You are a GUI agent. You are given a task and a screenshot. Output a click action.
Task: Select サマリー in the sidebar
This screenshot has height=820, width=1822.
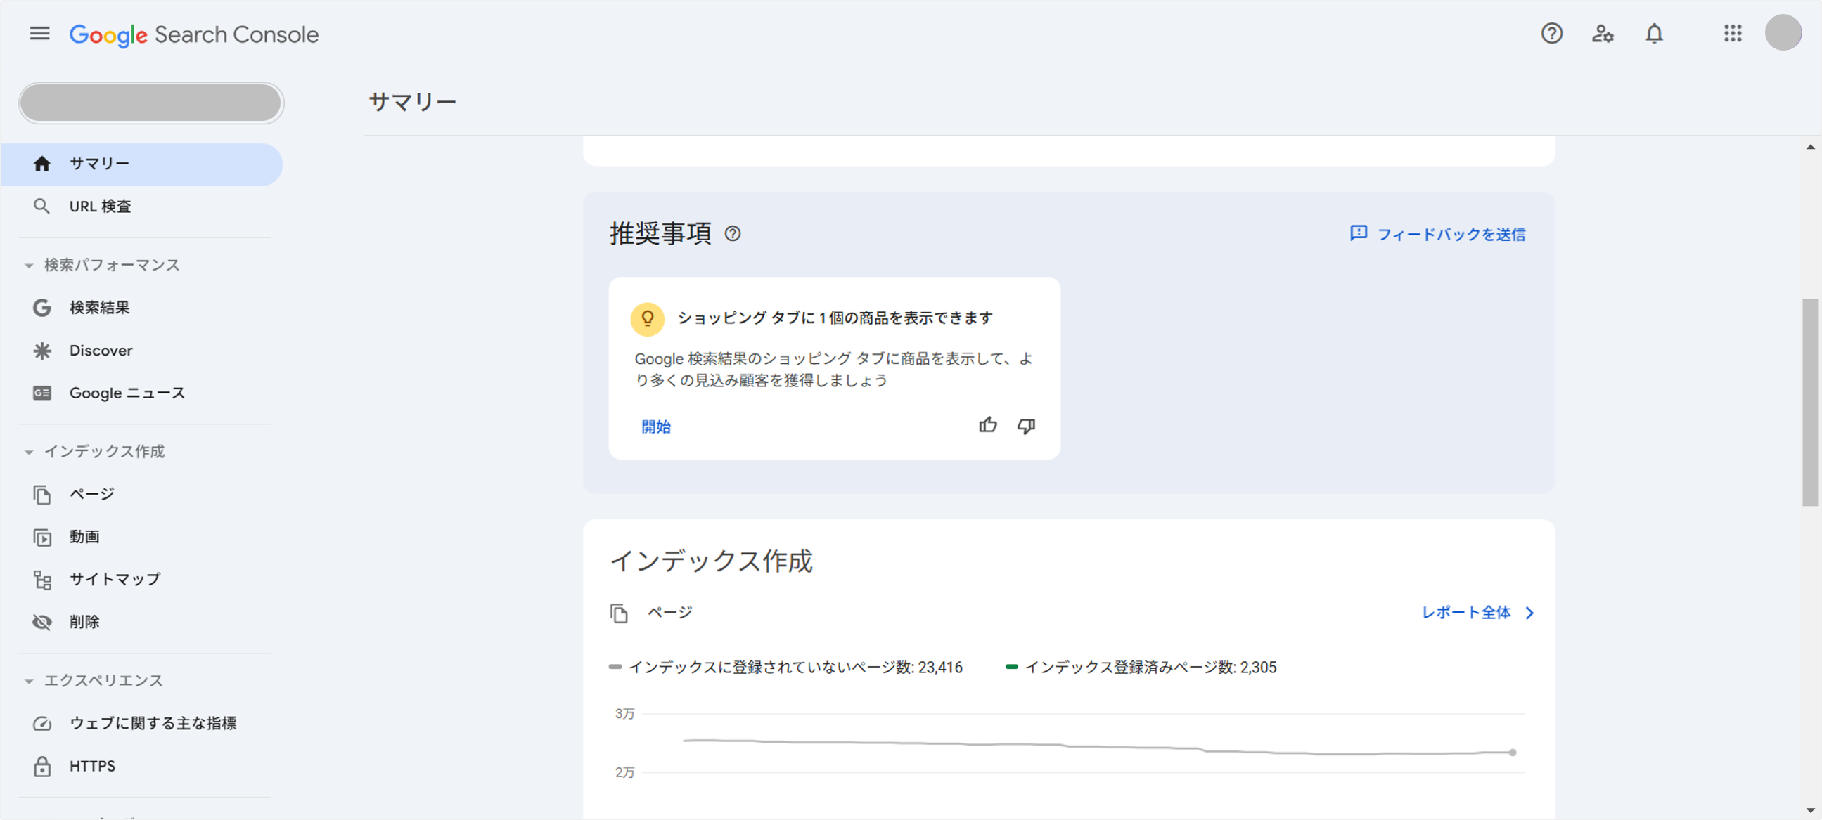click(x=141, y=164)
